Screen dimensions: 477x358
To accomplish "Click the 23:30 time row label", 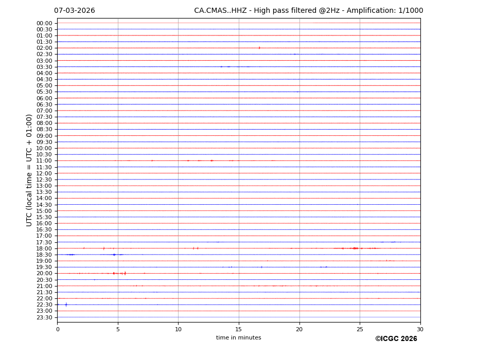I will (44, 317).
